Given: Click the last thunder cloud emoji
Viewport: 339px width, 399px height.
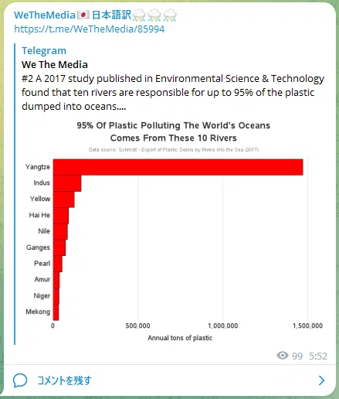Looking at the screenshot, I should [170, 15].
